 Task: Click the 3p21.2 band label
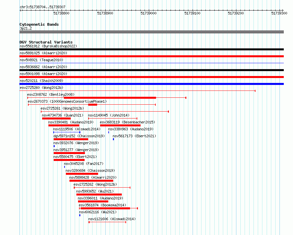point(26,28)
